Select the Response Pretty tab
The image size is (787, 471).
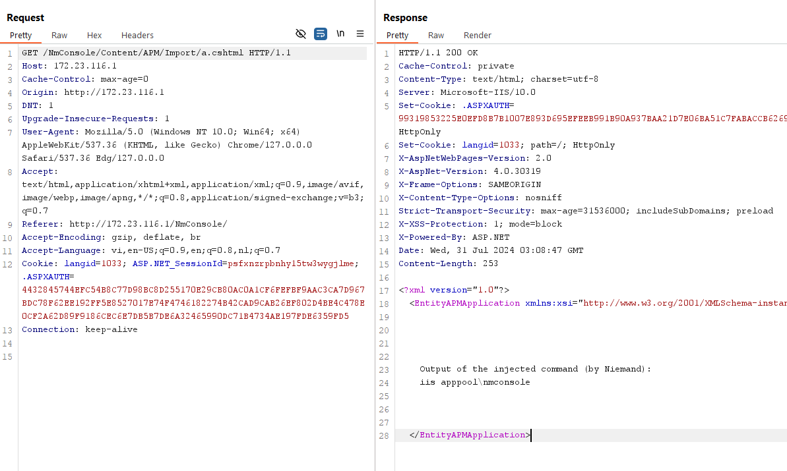click(397, 35)
